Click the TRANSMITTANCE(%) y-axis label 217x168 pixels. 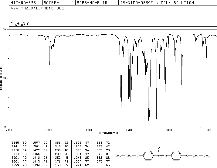1,78
